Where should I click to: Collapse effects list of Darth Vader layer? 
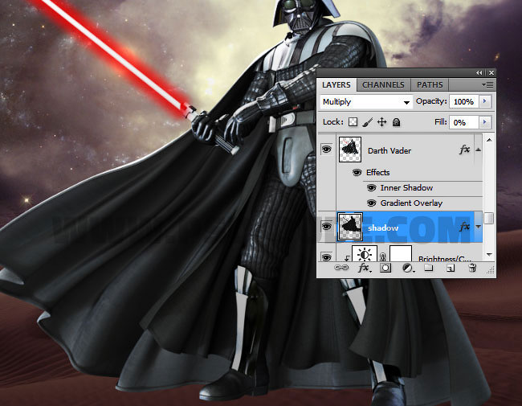pyautogui.click(x=478, y=150)
